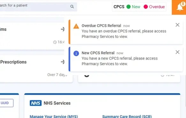Dismiss the New CPCS Referral notification
The height and width of the screenshot is (118, 186).
tap(177, 52)
